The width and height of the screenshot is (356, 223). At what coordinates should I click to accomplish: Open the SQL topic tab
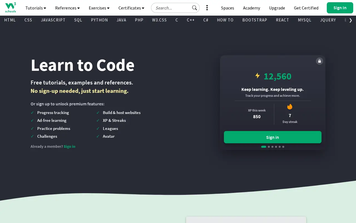(78, 20)
